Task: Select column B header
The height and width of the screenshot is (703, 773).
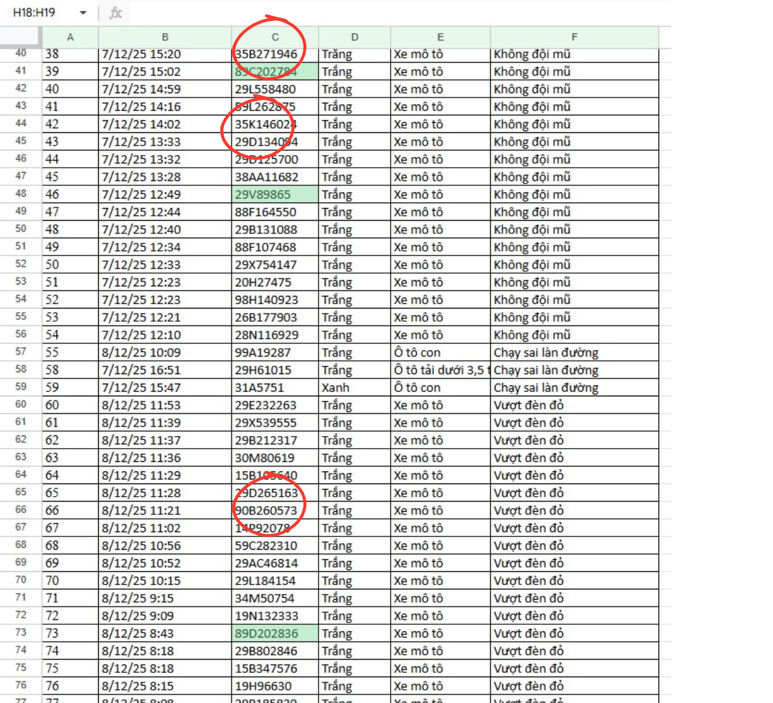Action: point(165,37)
